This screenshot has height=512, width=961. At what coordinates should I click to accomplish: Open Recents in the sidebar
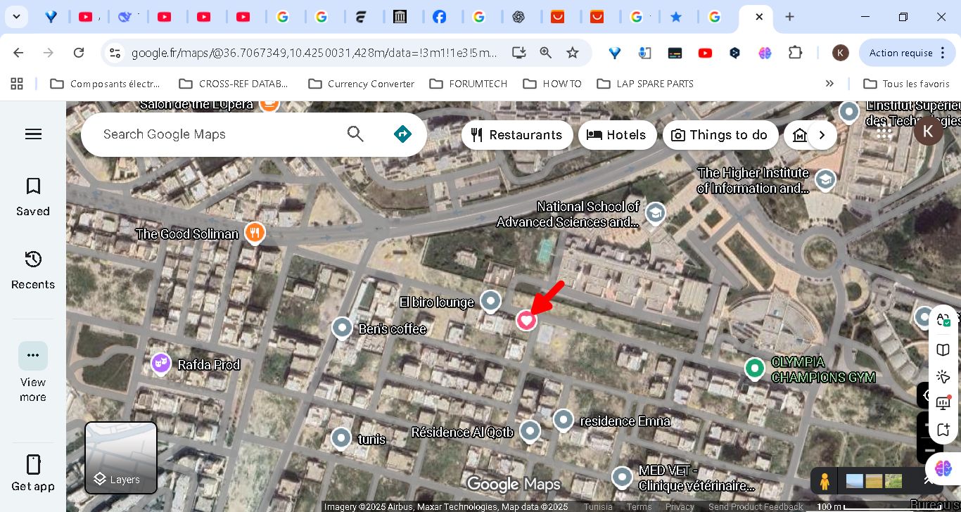[x=33, y=269]
